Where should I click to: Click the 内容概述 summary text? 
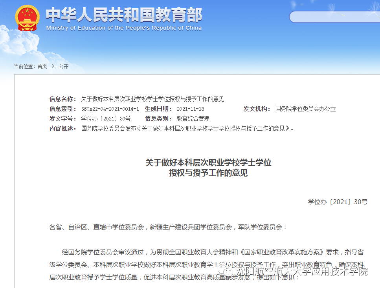[187, 128]
